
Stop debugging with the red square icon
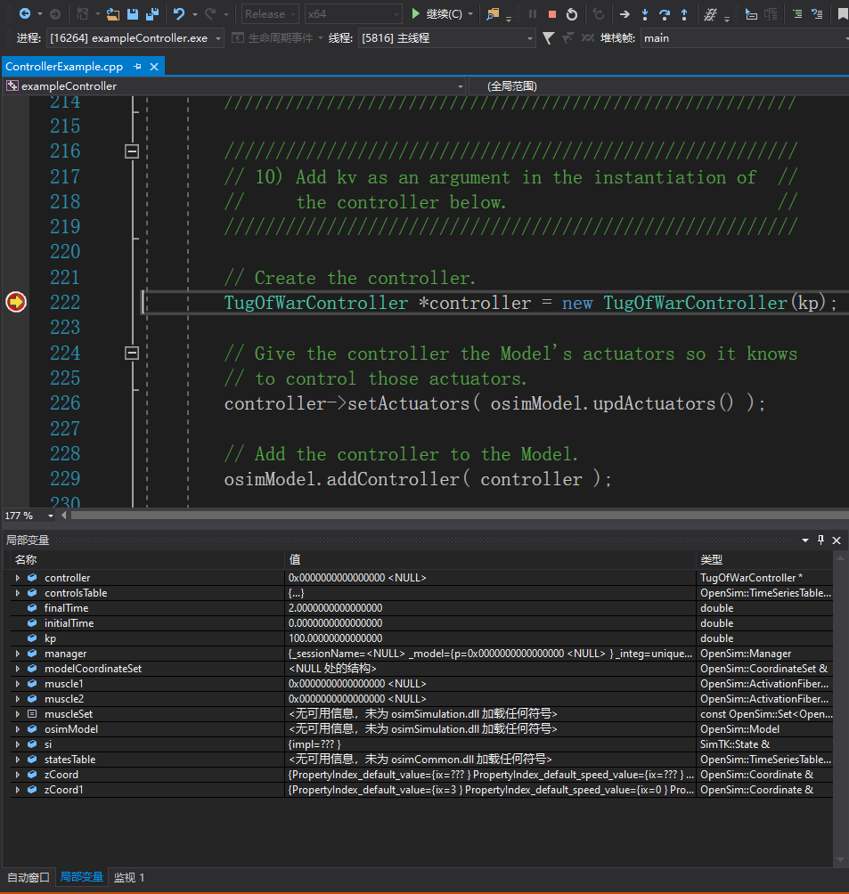(552, 14)
